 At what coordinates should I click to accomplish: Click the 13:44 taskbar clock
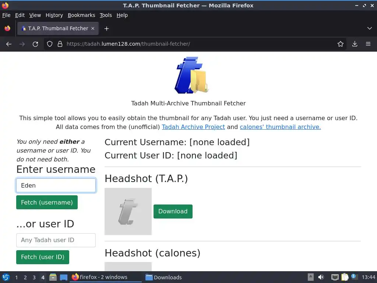(x=368, y=277)
